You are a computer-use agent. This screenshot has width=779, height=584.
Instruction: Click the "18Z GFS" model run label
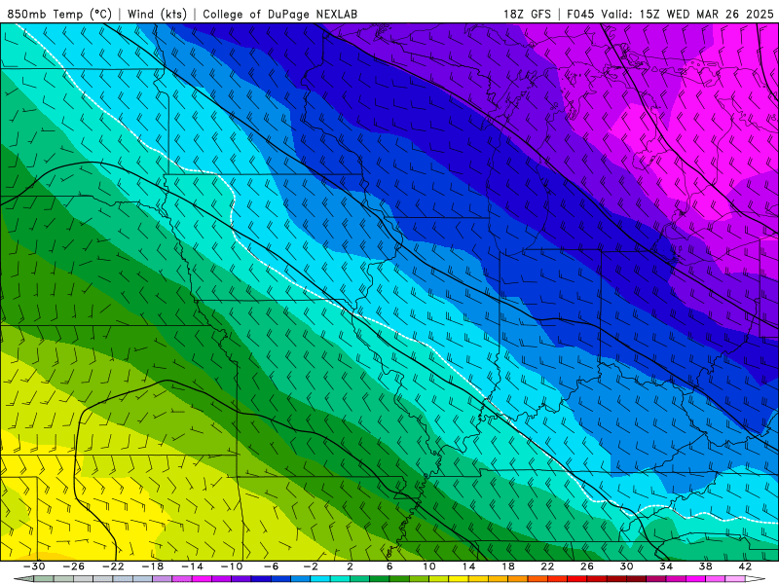pyautogui.click(x=527, y=14)
